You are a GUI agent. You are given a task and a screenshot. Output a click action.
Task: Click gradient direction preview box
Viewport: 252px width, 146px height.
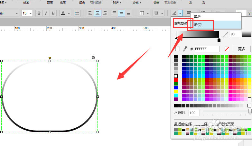pyautogui.click(x=247, y=34)
